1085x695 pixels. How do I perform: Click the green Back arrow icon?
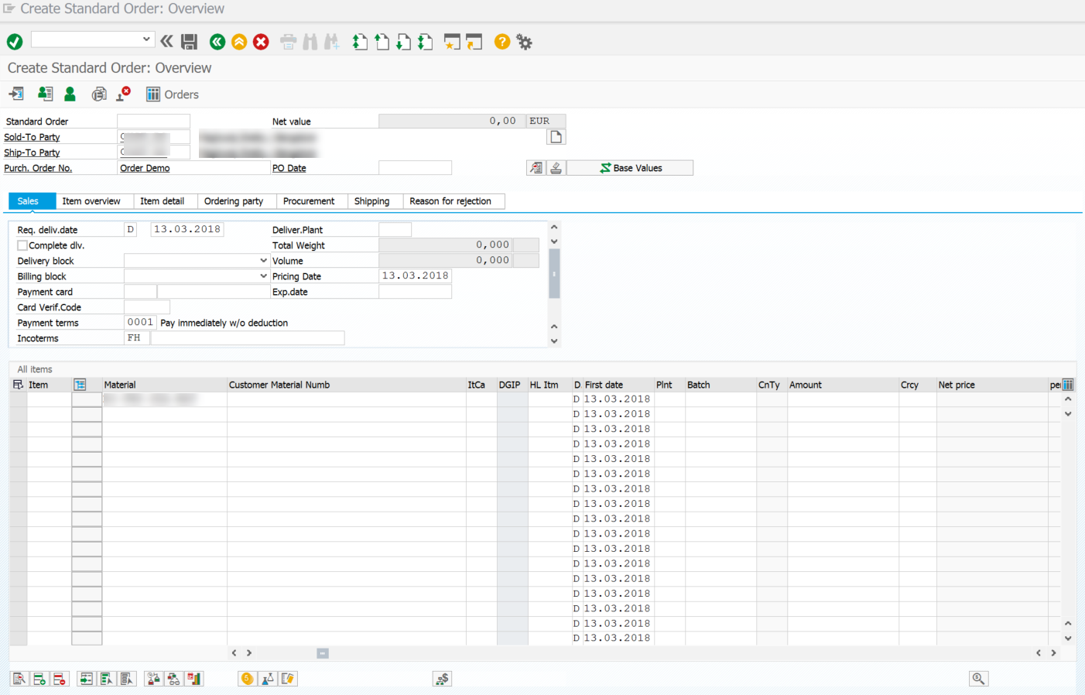point(217,42)
